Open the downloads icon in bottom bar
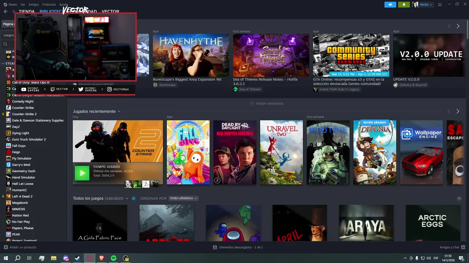The width and height of the screenshot is (469, 263). (x=215, y=247)
